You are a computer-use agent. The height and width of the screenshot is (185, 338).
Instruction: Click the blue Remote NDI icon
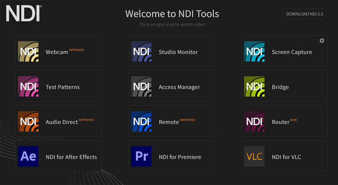point(141,121)
